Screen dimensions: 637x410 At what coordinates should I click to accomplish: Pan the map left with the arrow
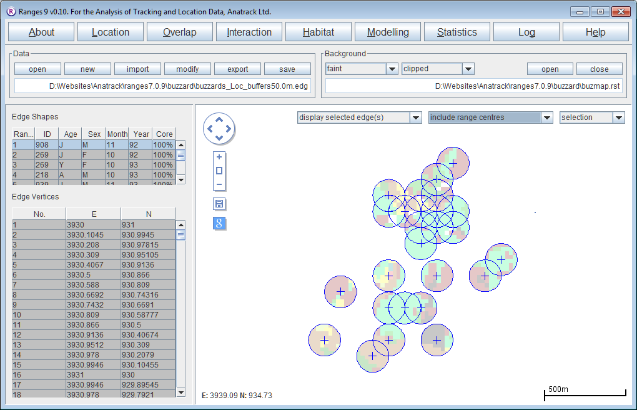209,129
